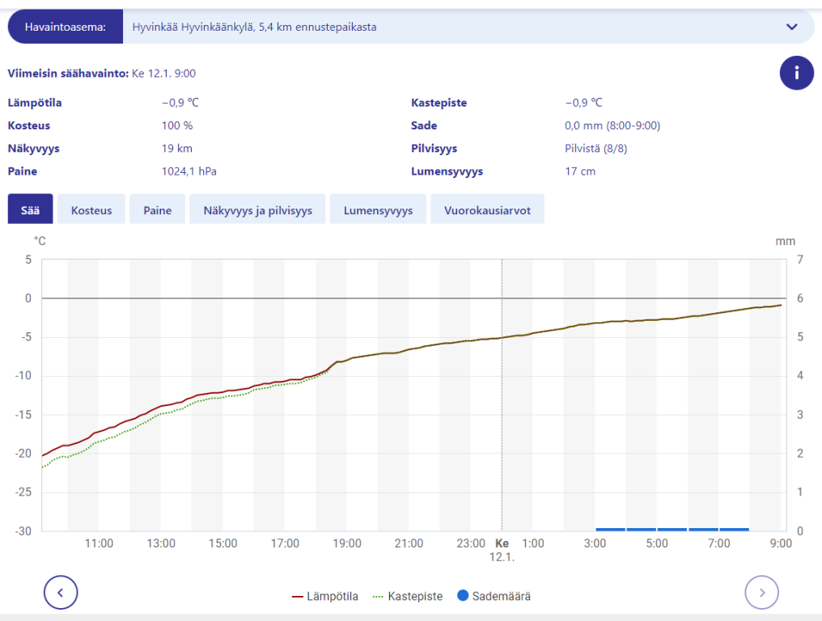
Task: Click the Ke 12.1. midnight marker
Action: click(x=502, y=550)
